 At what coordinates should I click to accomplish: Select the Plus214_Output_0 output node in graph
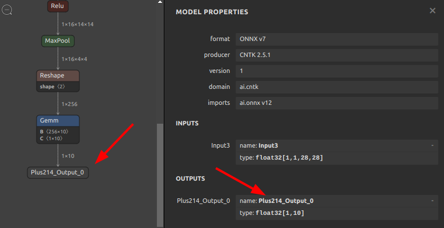tap(58, 173)
